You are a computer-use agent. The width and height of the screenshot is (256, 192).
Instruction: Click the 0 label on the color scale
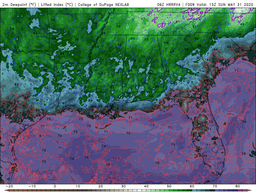pyautogui.click(x=55, y=186)
